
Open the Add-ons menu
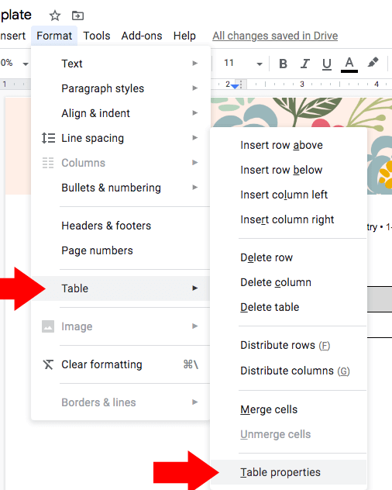[142, 36]
